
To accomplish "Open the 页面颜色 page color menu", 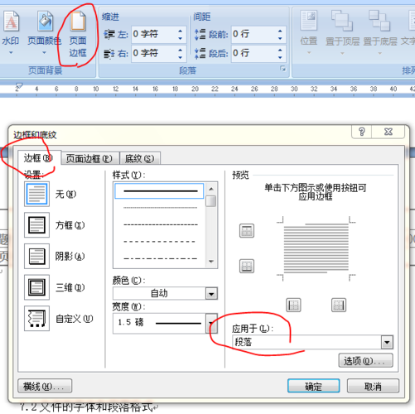I will tap(44, 32).
